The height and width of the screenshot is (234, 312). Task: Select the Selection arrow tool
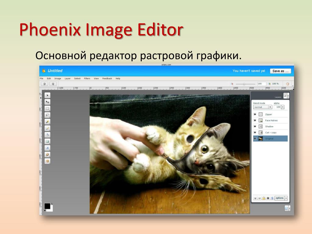[x=47, y=95]
